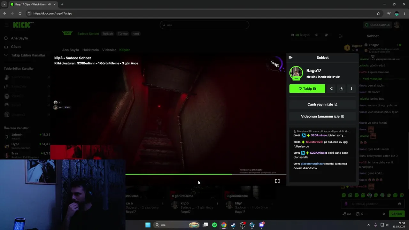Open Takip Edilen Kanallar sidebar link
Screen dimensions: 409x230
[28, 55]
